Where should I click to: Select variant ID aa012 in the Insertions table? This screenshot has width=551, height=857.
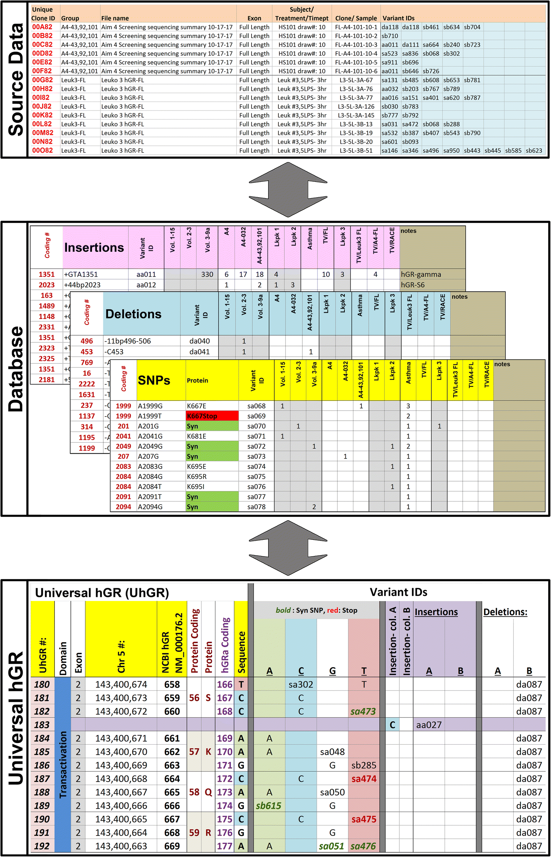(146, 285)
